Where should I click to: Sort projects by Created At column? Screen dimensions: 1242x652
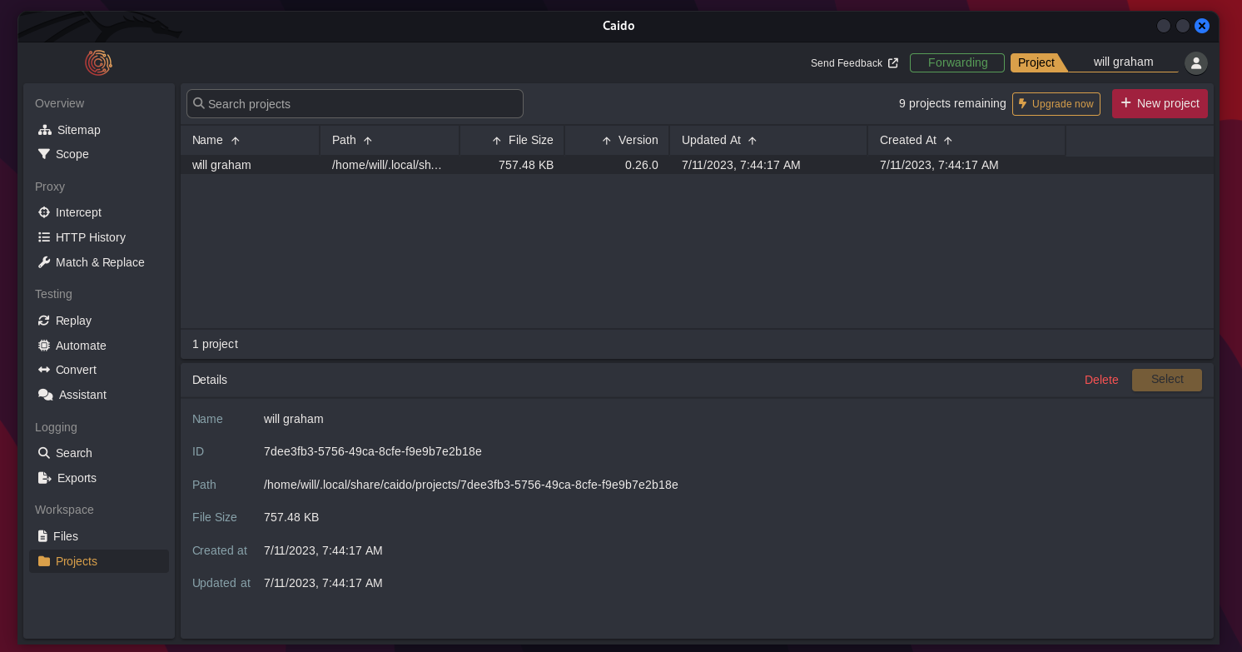966,140
